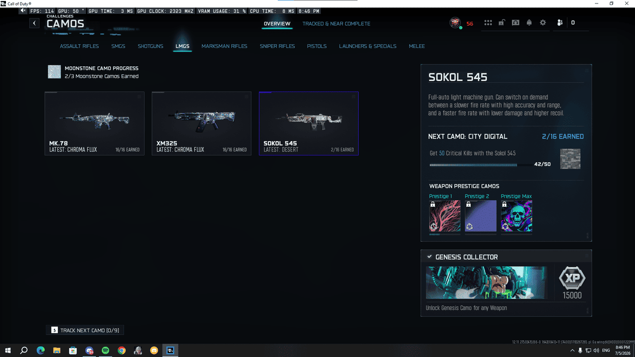635x357 pixels.
Task: Open the Melee category
Action: click(417, 46)
